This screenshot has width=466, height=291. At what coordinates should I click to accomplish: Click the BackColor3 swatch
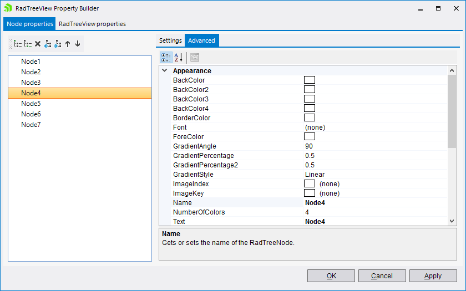pos(310,99)
